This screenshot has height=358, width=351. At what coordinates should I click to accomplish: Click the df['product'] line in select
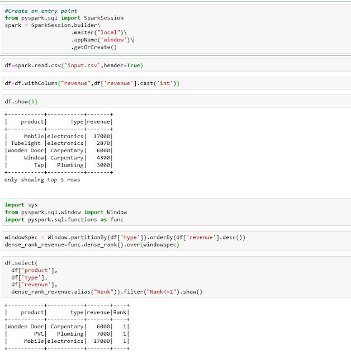click(34, 270)
